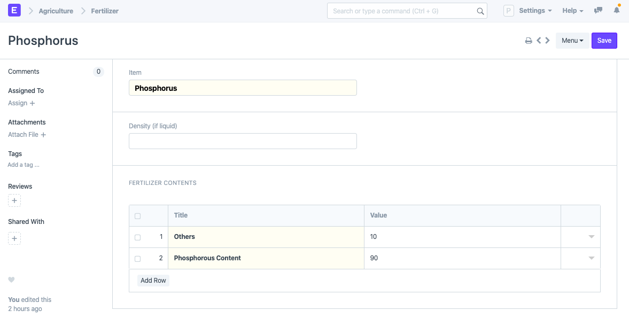Click the Phosphorous Content title cell
This screenshot has width=629, height=318.
coord(266,258)
